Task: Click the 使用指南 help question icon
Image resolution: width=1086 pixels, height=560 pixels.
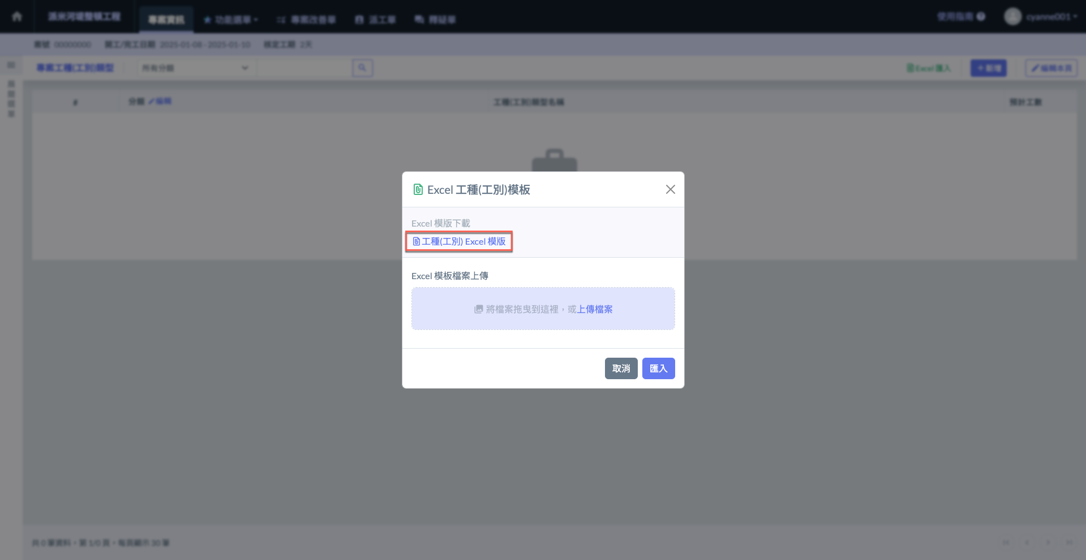Action: point(981,17)
